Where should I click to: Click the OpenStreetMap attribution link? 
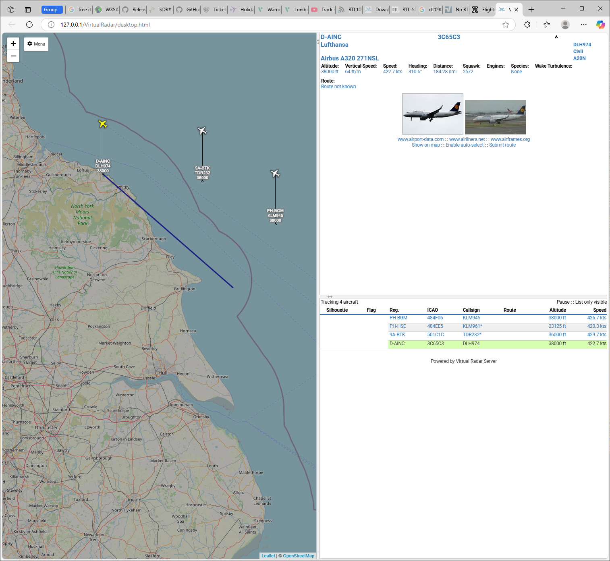tap(299, 556)
